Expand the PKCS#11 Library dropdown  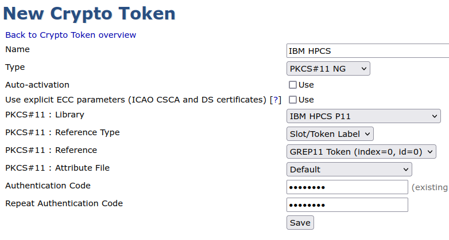pos(363,116)
